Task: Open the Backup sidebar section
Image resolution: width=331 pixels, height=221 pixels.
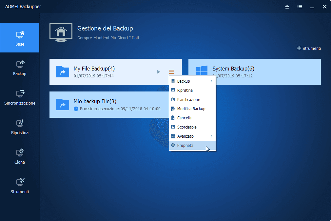Action: pos(20,68)
